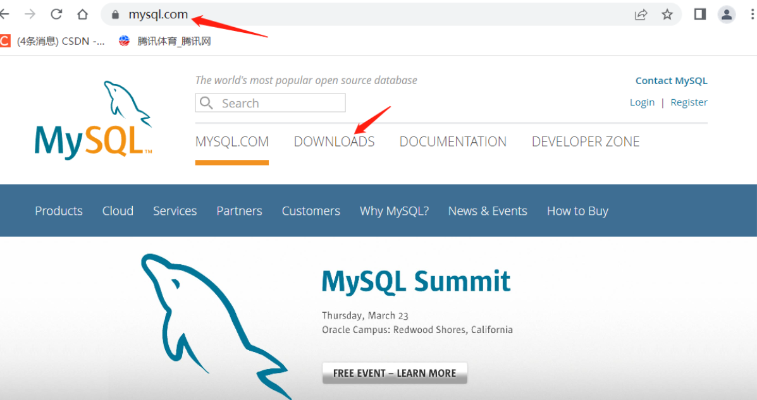Click the Thursday, March 23 date text
Image resolution: width=757 pixels, height=400 pixels.
pyautogui.click(x=365, y=315)
